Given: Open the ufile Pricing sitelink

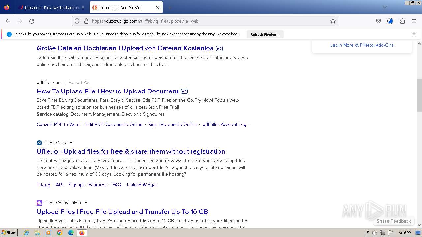Looking at the screenshot, I should point(44,185).
